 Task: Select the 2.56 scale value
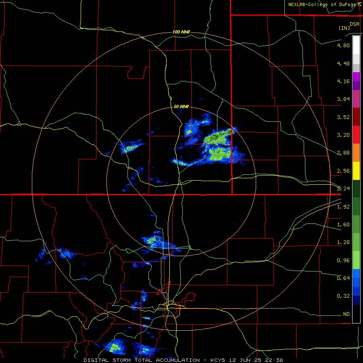343,171
